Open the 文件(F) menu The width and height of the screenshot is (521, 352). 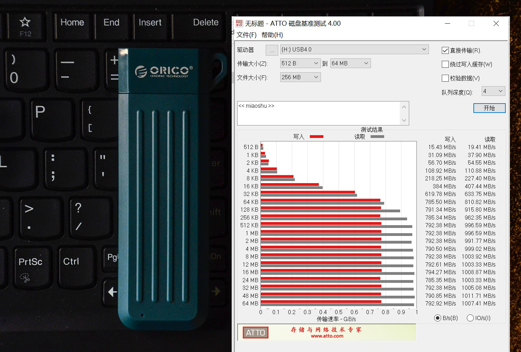247,35
